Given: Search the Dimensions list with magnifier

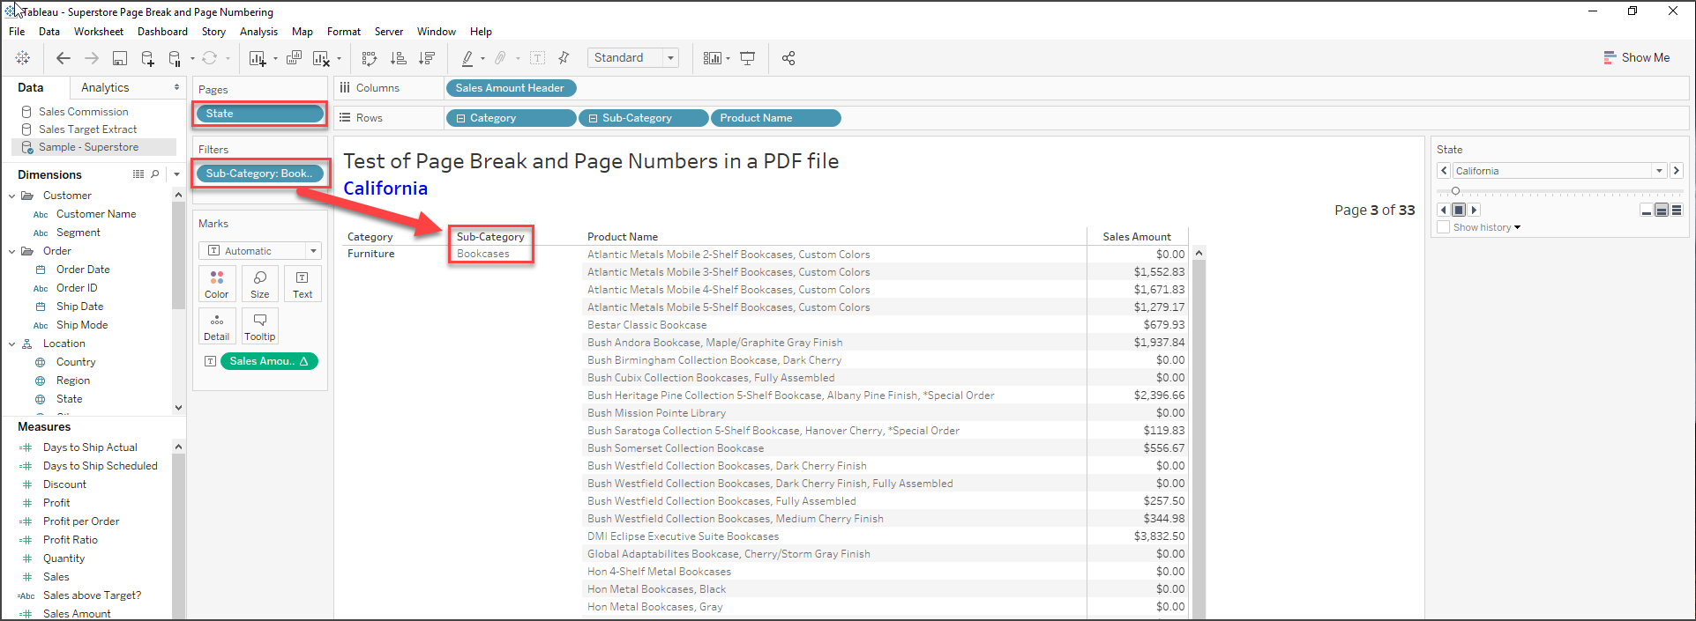Looking at the screenshot, I should click(x=155, y=174).
